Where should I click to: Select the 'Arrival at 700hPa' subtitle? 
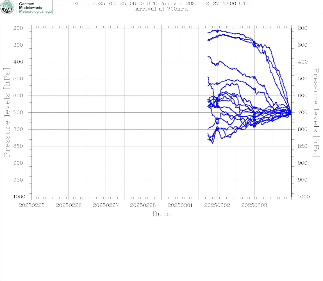161,9
